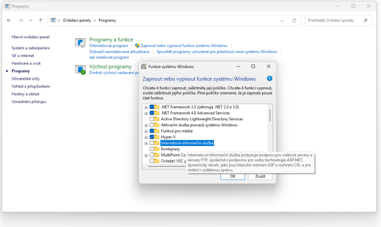Select the Kontejnery row label

point(171,149)
